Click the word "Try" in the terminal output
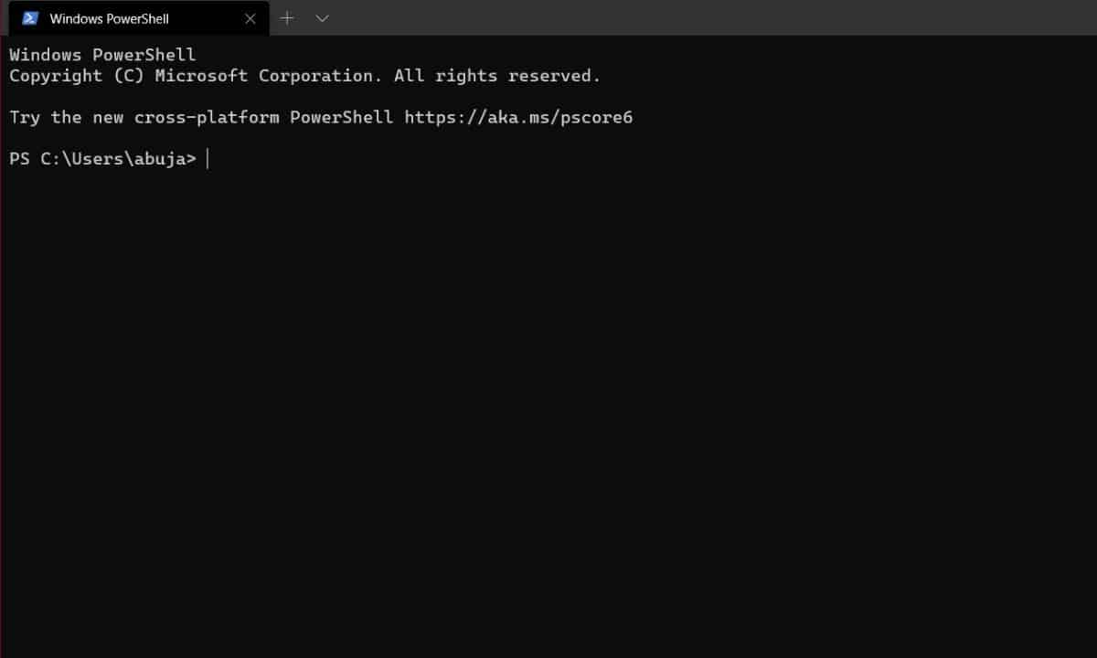Image resolution: width=1097 pixels, height=658 pixels. [x=25, y=117]
